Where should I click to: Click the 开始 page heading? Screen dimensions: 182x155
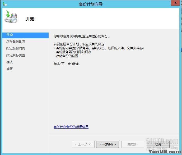(x=30, y=19)
